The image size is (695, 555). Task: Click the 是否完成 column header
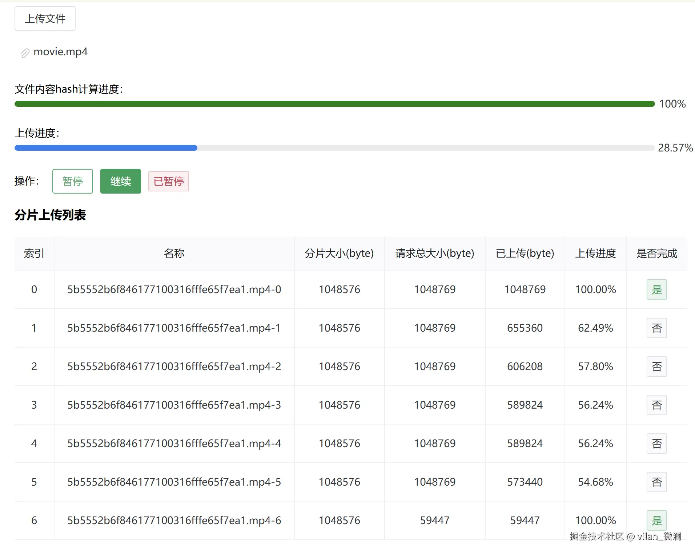coord(657,253)
